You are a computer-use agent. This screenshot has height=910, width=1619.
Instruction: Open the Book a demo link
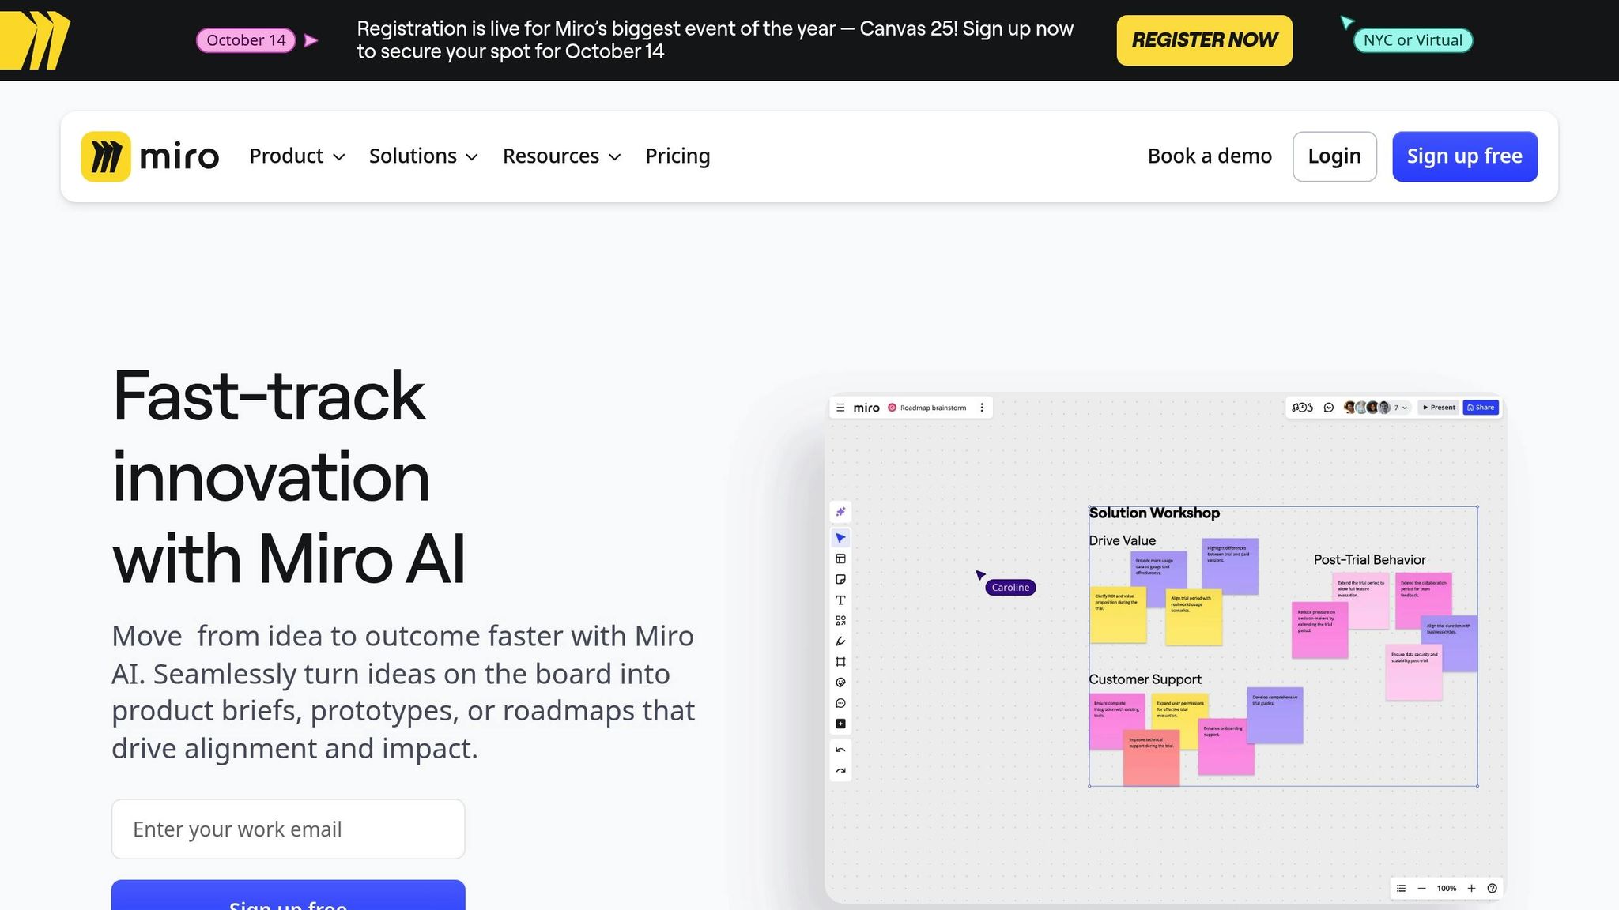[1210, 156]
